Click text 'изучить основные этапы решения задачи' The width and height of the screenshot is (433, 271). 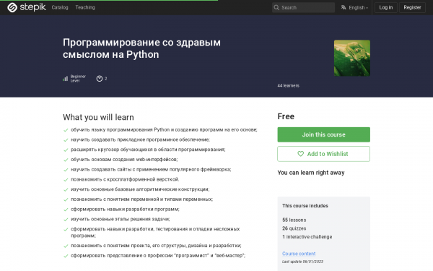[x=120, y=219]
